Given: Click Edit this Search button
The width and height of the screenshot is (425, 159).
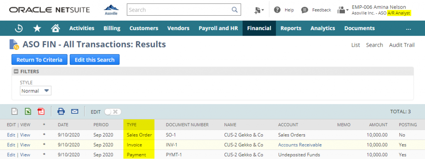Looking at the screenshot, I should [x=95, y=59].
